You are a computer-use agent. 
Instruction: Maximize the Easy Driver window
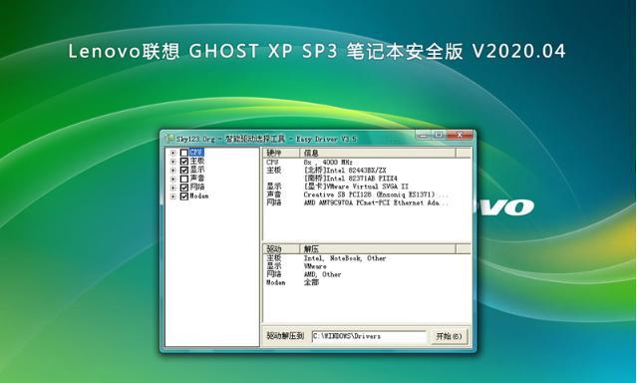[439, 135]
